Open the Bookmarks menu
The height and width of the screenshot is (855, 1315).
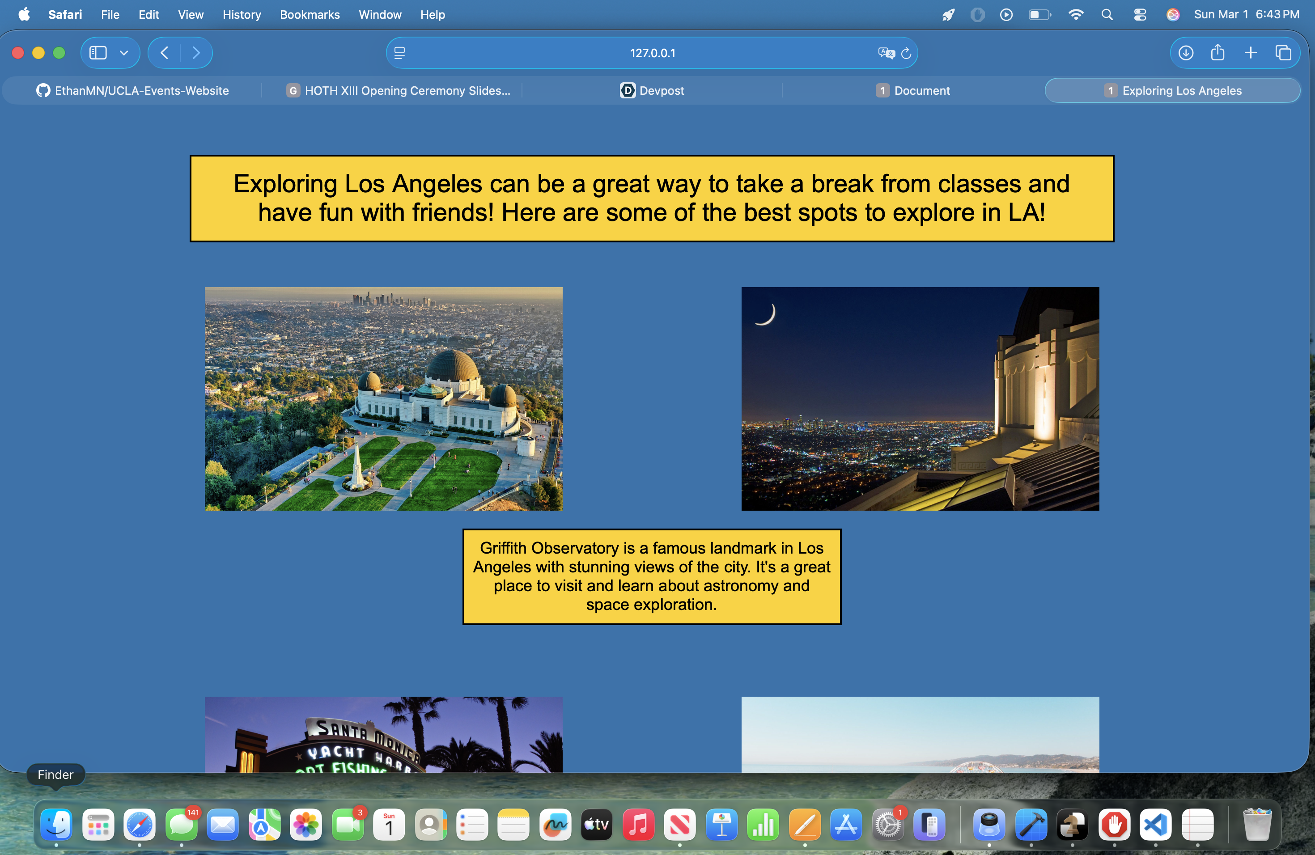(x=310, y=15)
